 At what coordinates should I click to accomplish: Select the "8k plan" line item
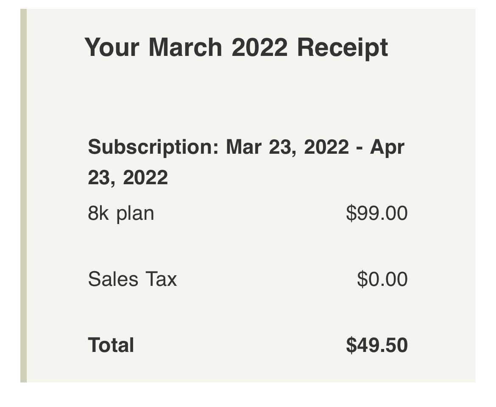[x=121, y=213]
